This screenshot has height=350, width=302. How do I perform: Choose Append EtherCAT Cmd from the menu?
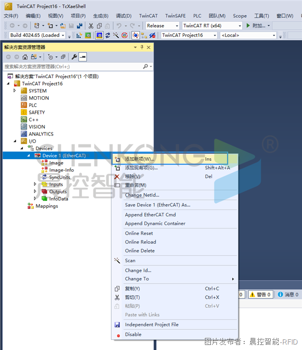[175, 215]
